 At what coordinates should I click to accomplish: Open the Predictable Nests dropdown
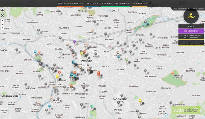click(x=70, y=4)
